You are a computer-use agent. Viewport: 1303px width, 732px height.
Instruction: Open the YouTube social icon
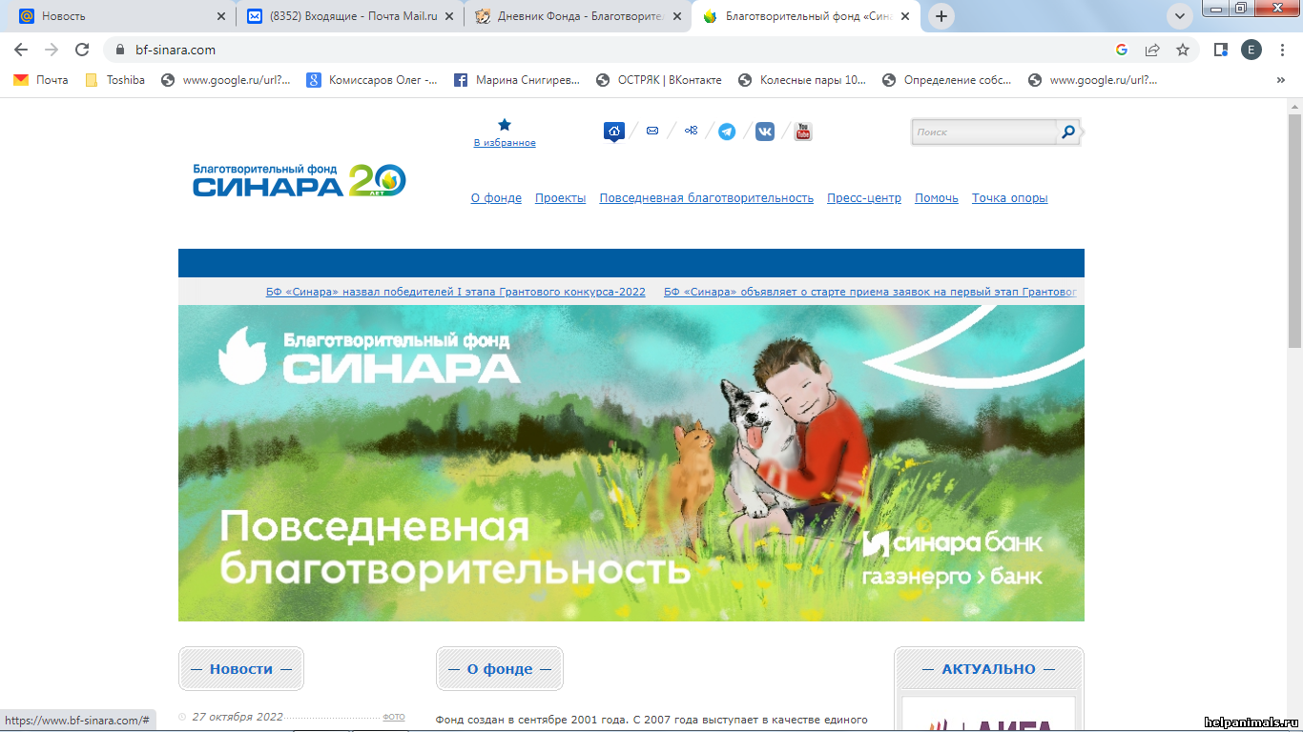click(803, 132)
